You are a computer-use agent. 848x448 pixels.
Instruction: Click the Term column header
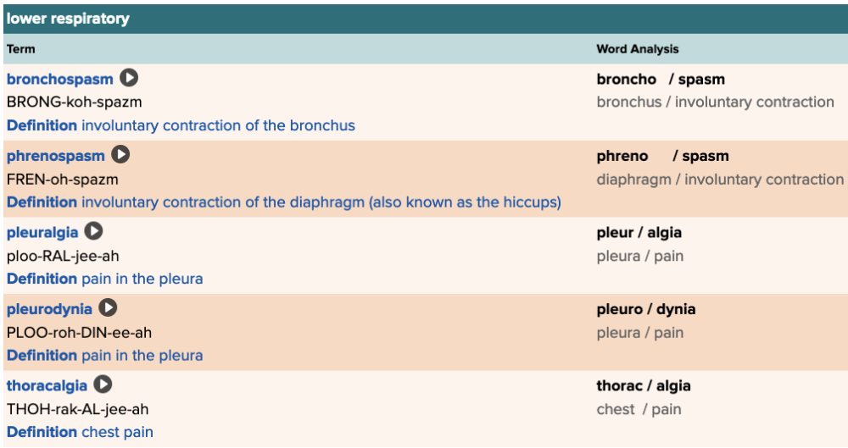(21, 49)
